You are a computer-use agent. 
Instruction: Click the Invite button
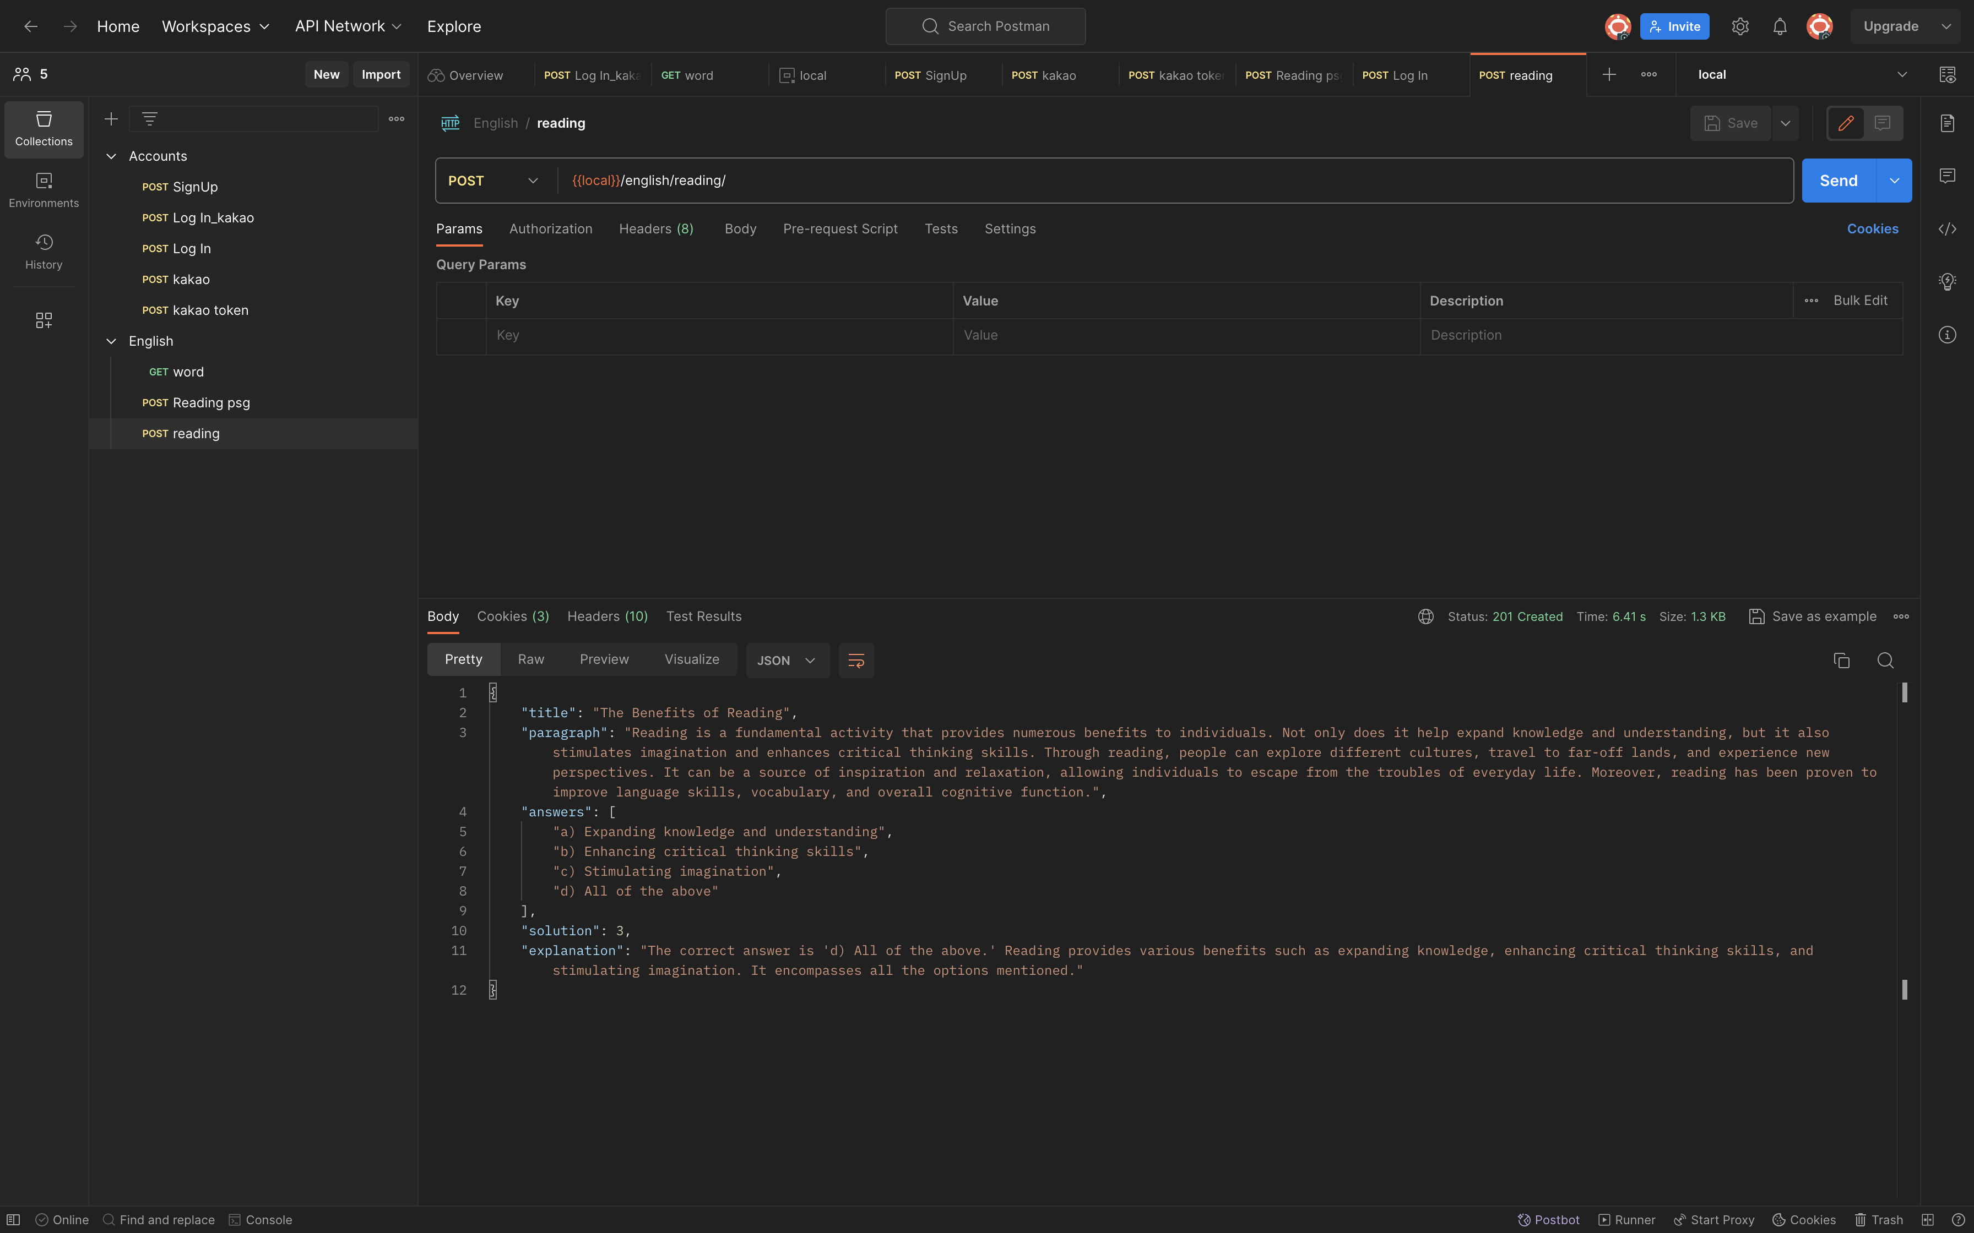(1674, 26)
